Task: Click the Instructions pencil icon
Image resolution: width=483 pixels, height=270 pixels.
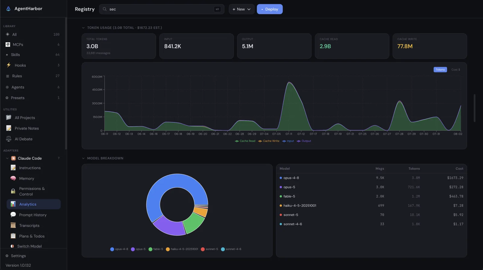Action: tap(13, 168)
